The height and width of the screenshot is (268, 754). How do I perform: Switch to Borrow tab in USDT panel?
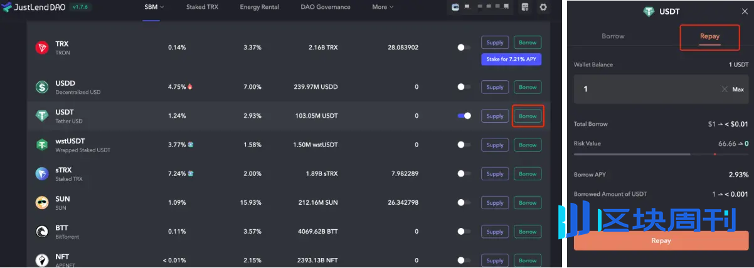click(613, 36)
